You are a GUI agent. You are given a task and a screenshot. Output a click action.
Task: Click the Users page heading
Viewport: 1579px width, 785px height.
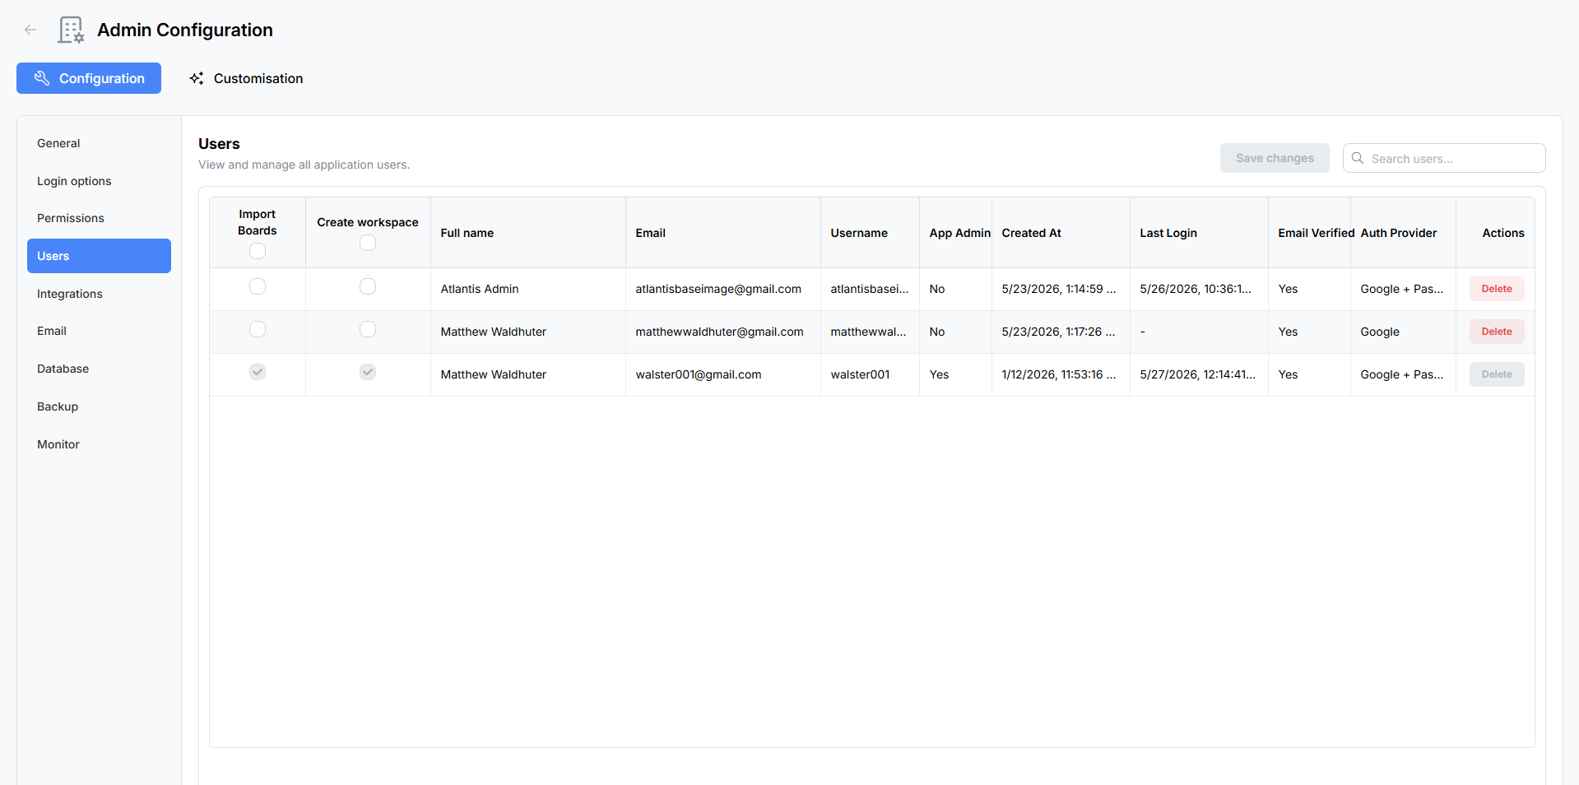tap(219, 144)
